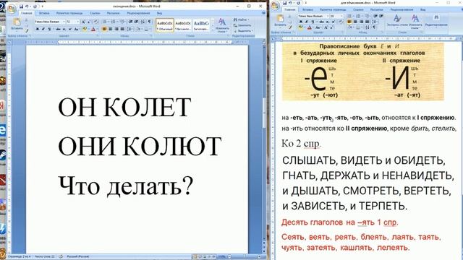This screenshot has height=260, width=463.
Task: Switch to Разметка страницы tab in left window
Action: point(69,13)
